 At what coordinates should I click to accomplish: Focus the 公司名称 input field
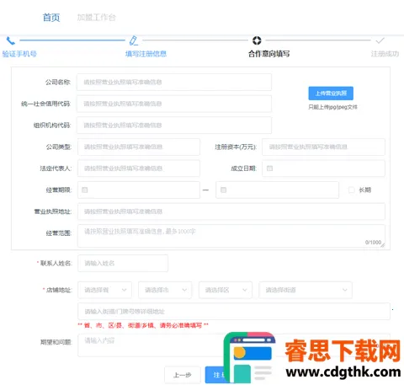click(x=174, y=82)
